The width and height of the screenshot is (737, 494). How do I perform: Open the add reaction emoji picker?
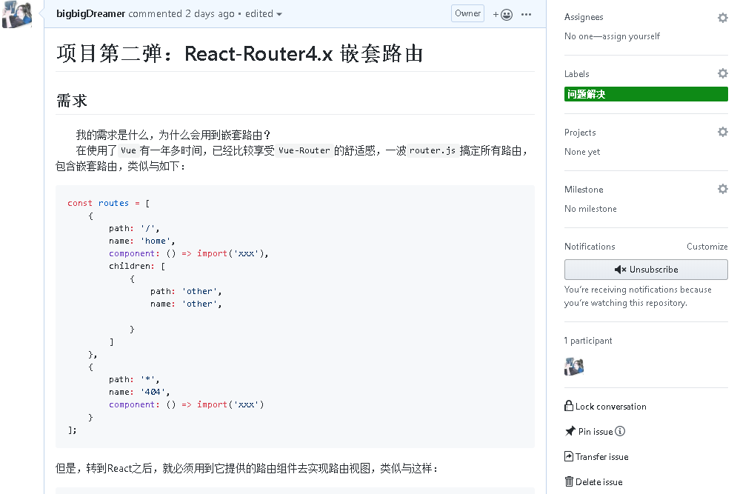(x=502, y=15)
